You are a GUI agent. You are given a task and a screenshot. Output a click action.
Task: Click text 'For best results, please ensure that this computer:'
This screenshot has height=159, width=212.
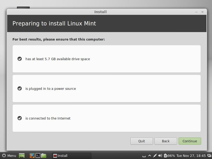click(x=59, y=39)
